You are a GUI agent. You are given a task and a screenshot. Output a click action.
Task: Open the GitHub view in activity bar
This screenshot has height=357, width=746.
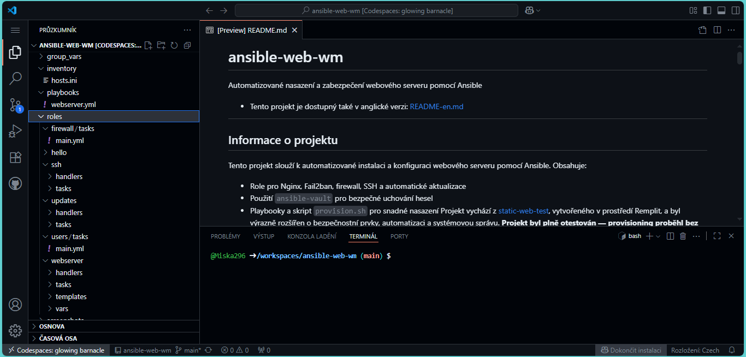[15, 183]
